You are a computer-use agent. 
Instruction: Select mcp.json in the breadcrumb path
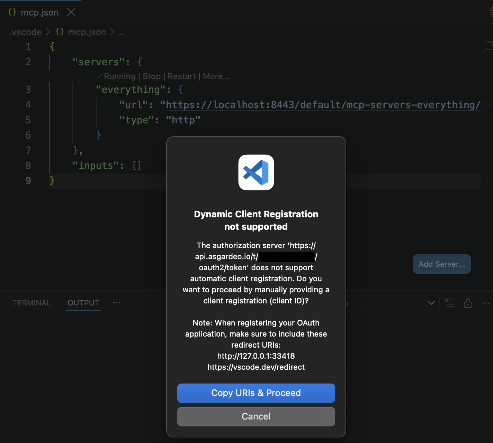(x=87, y=32)
